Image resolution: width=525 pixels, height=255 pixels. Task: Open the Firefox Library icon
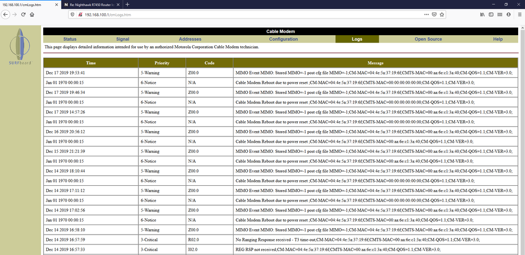pos(482,15)
